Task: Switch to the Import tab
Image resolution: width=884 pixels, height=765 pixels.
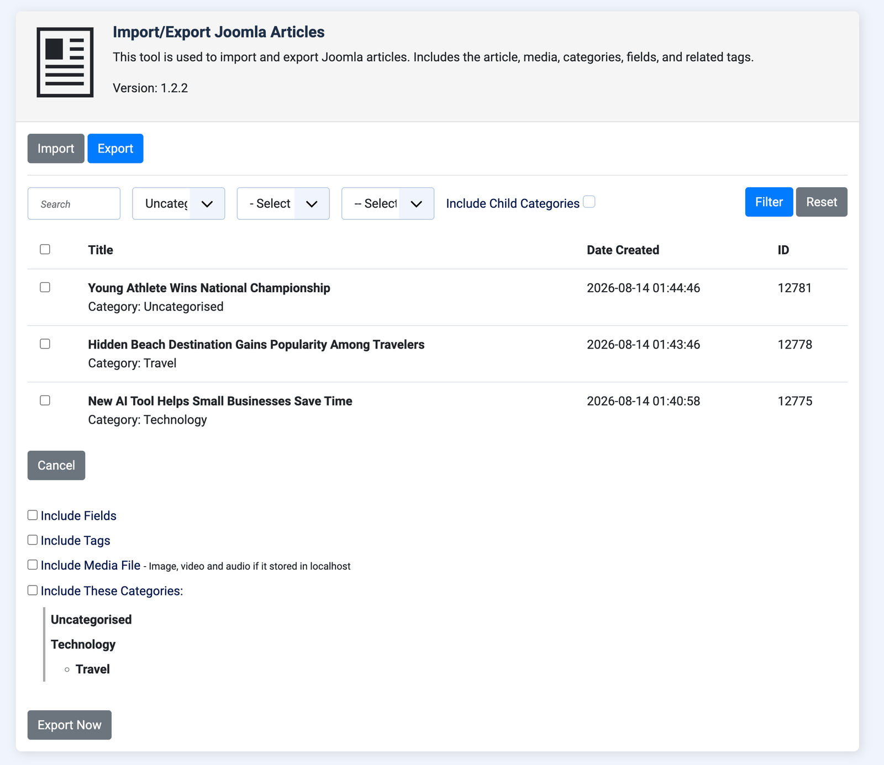Action: point(56,149)
